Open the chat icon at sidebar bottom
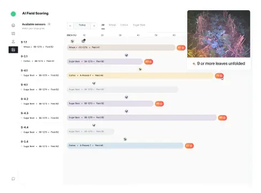The width and height of the screenshot is (261, 193). click(x=13, y=179)
